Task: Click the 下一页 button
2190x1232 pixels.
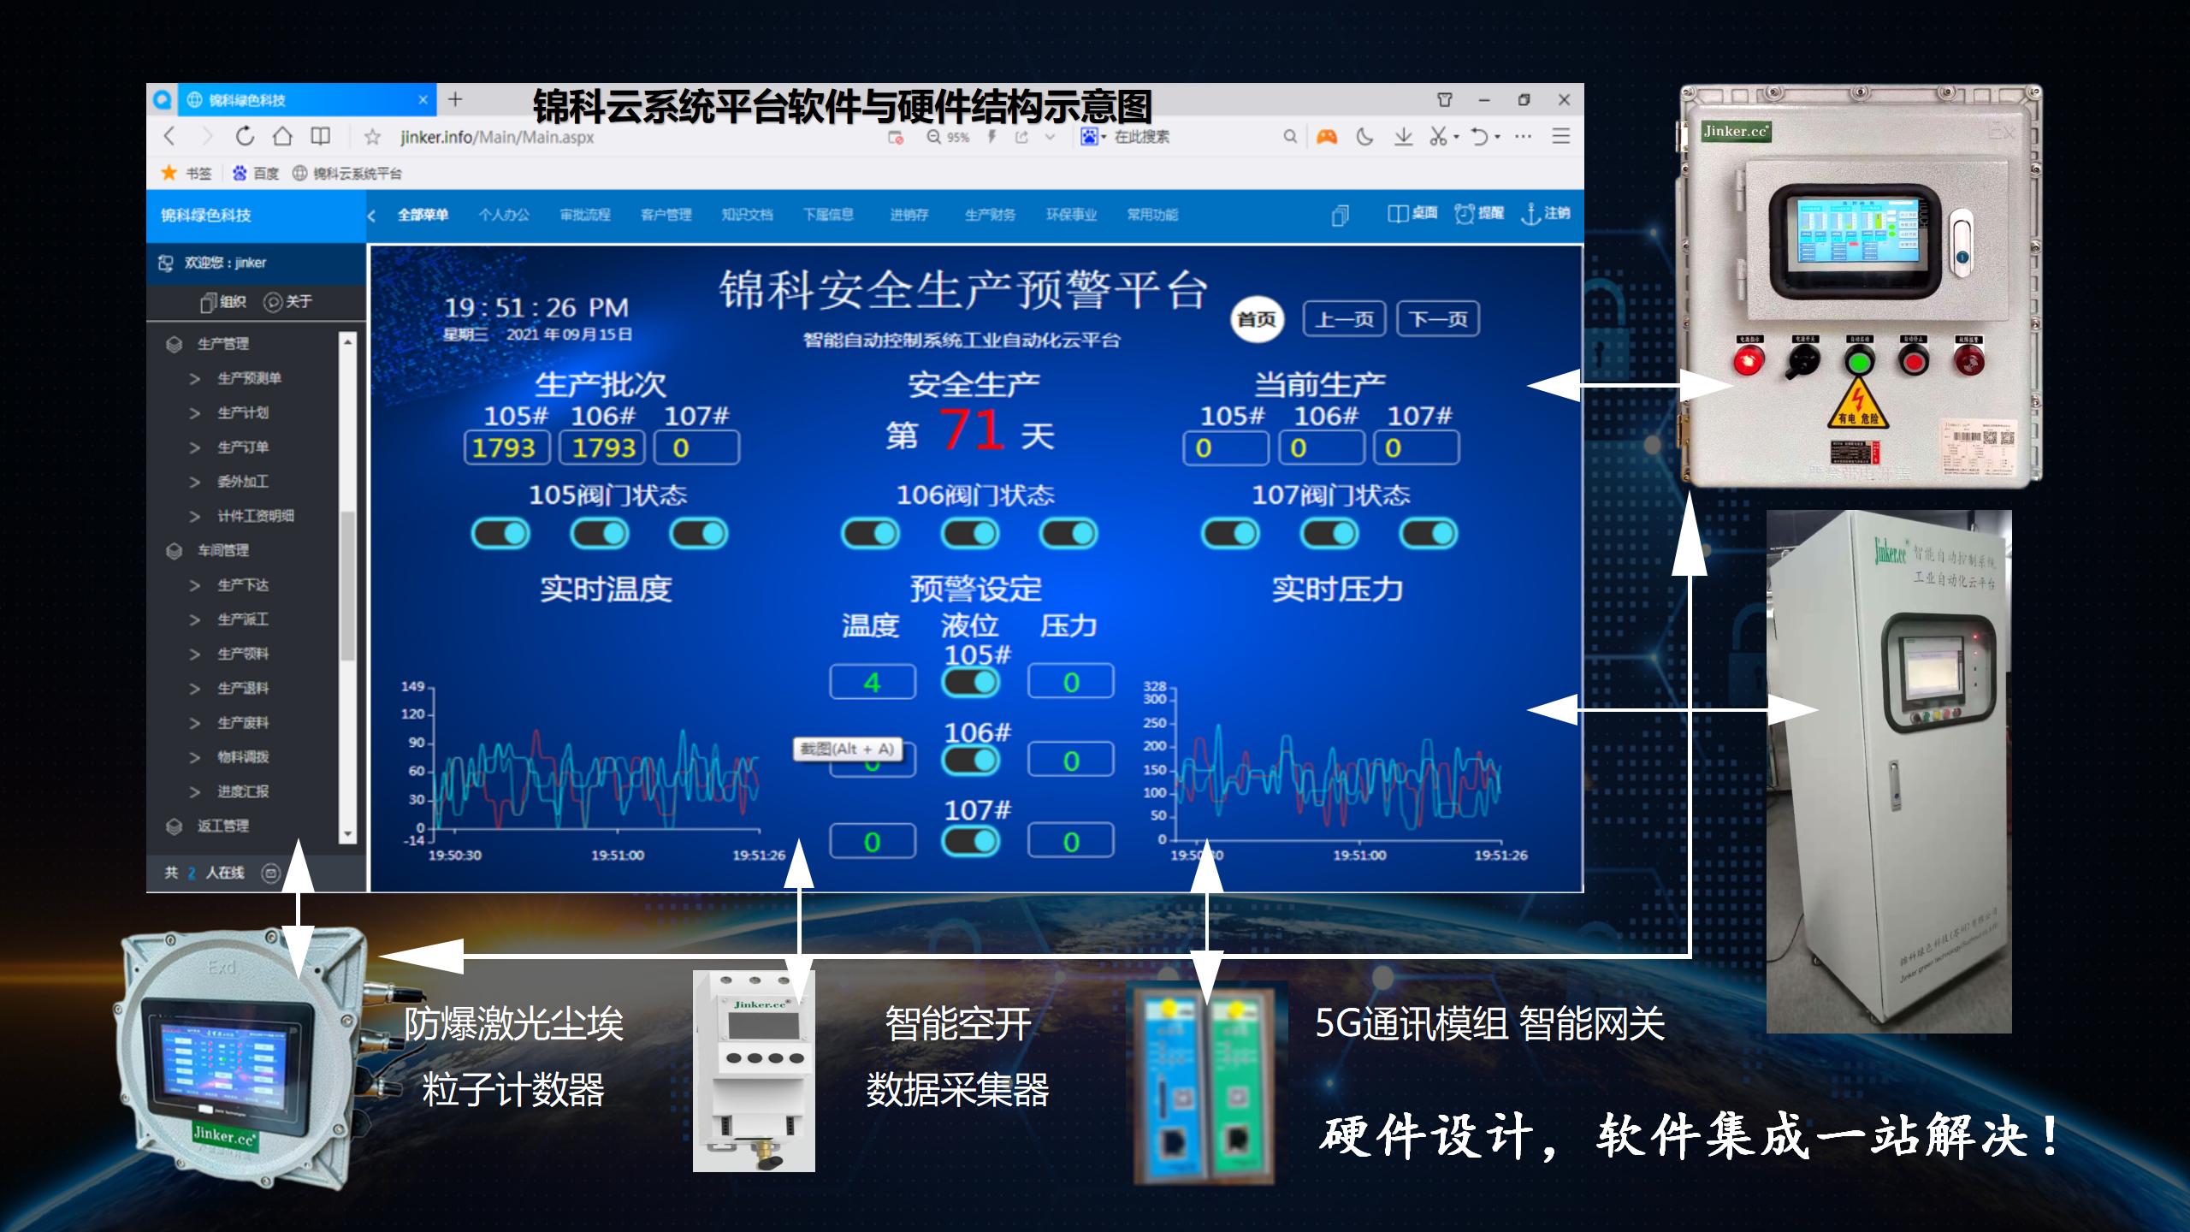Action: pyautogui.click(x=1437, y=319)
